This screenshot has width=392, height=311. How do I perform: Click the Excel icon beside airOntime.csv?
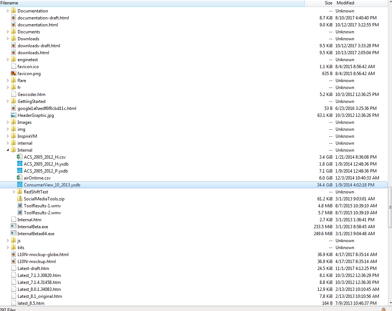coord(19,178)
